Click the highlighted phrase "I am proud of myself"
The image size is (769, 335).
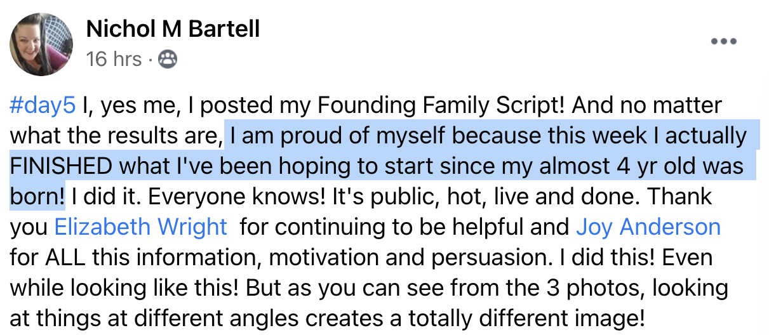[x=339, y=136]
